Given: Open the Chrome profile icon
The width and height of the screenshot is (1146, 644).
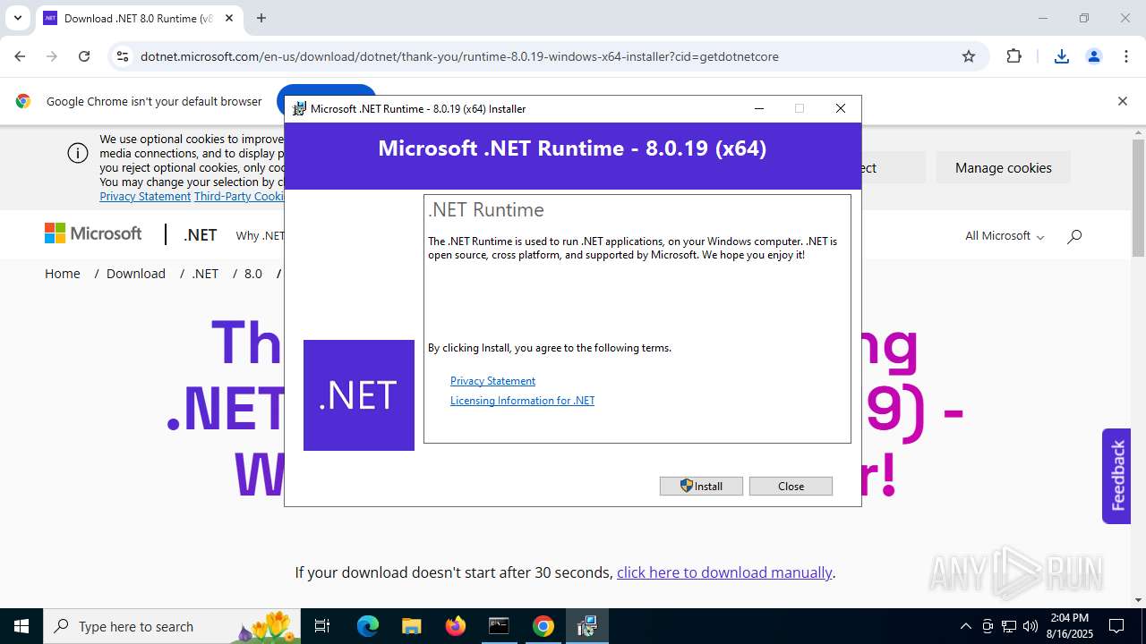Looking at the screenshot, I should [1094, 56].
